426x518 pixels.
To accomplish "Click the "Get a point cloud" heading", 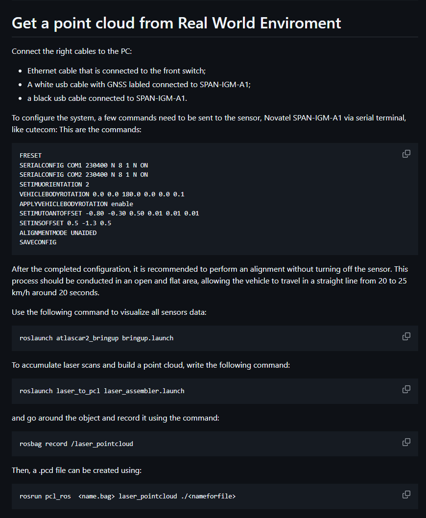I will 176,23.
